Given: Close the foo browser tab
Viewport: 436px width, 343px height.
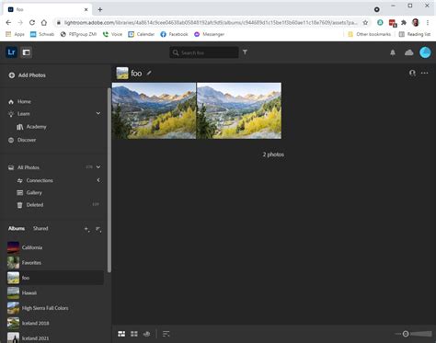Looking at the screenshot, I should [x=86, y=9].
